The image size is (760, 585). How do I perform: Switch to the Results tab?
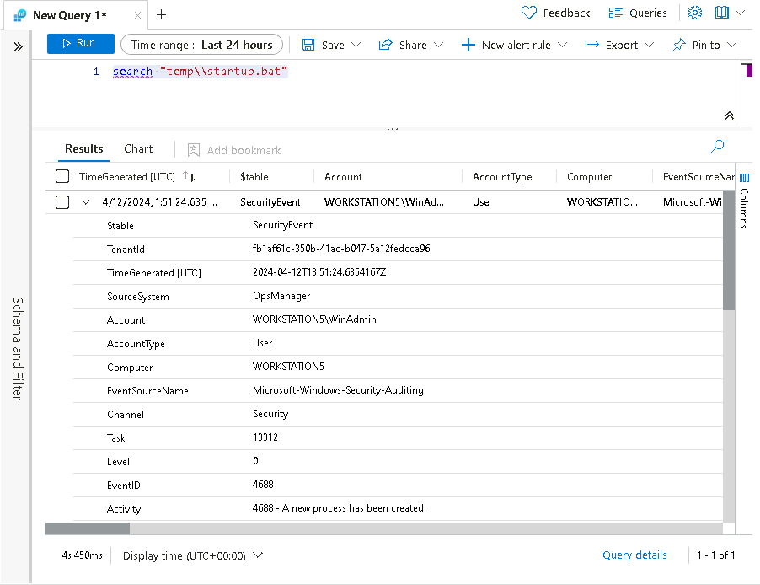[x=84, y=148]
